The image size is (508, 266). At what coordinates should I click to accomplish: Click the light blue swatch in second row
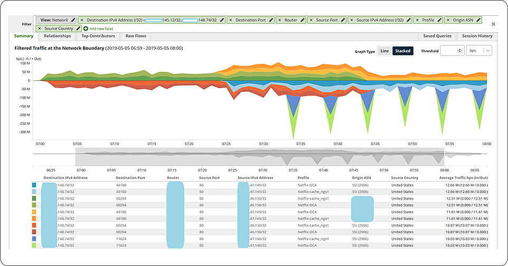click(34, 192)
